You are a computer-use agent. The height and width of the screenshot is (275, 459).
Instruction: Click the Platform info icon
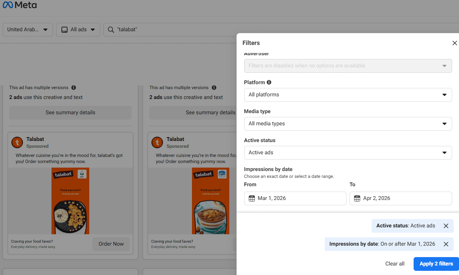click(269, 82)
